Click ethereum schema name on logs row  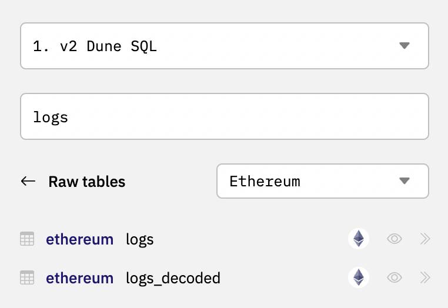click(x=80, y=239)
